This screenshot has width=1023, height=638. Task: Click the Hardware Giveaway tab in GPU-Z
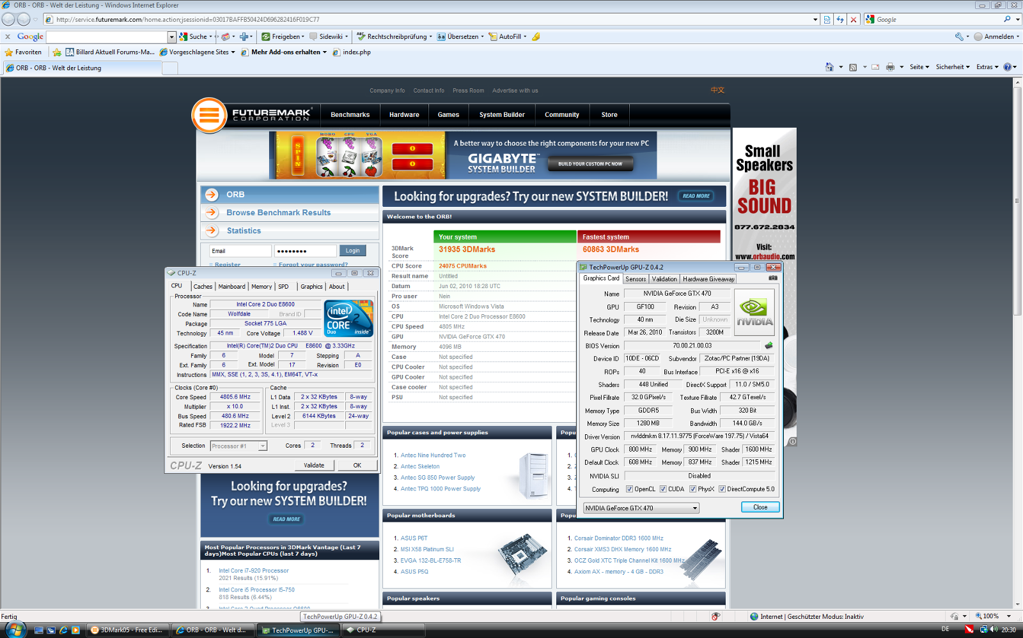(x=708, y=279)
